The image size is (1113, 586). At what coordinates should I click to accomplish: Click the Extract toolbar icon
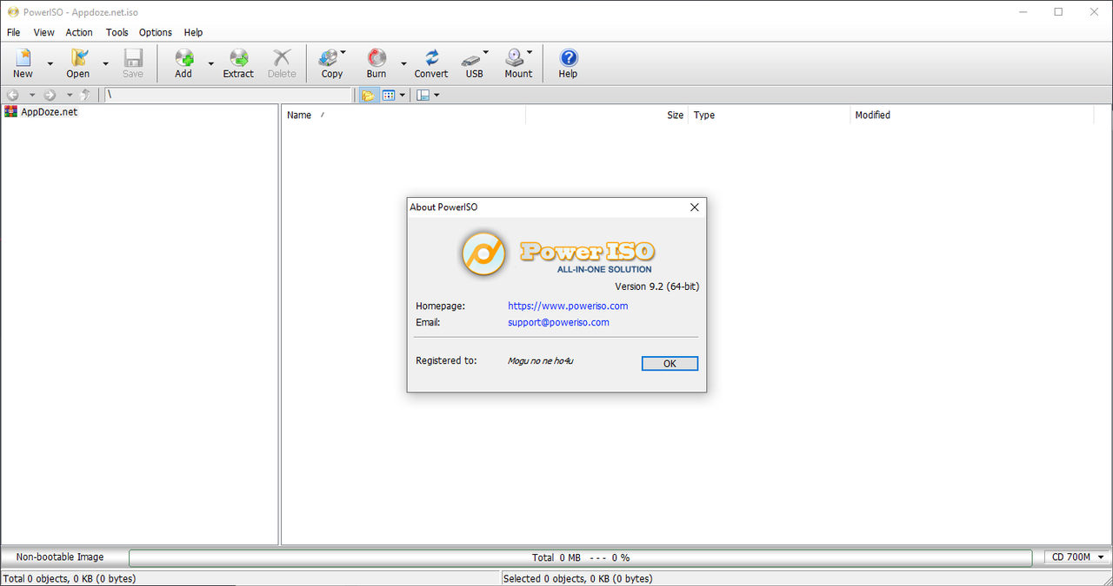click(238, 57)
